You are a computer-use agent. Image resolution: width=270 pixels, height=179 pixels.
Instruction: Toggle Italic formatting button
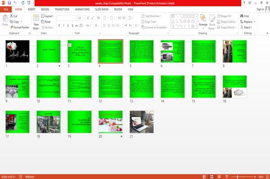point(63,26)
